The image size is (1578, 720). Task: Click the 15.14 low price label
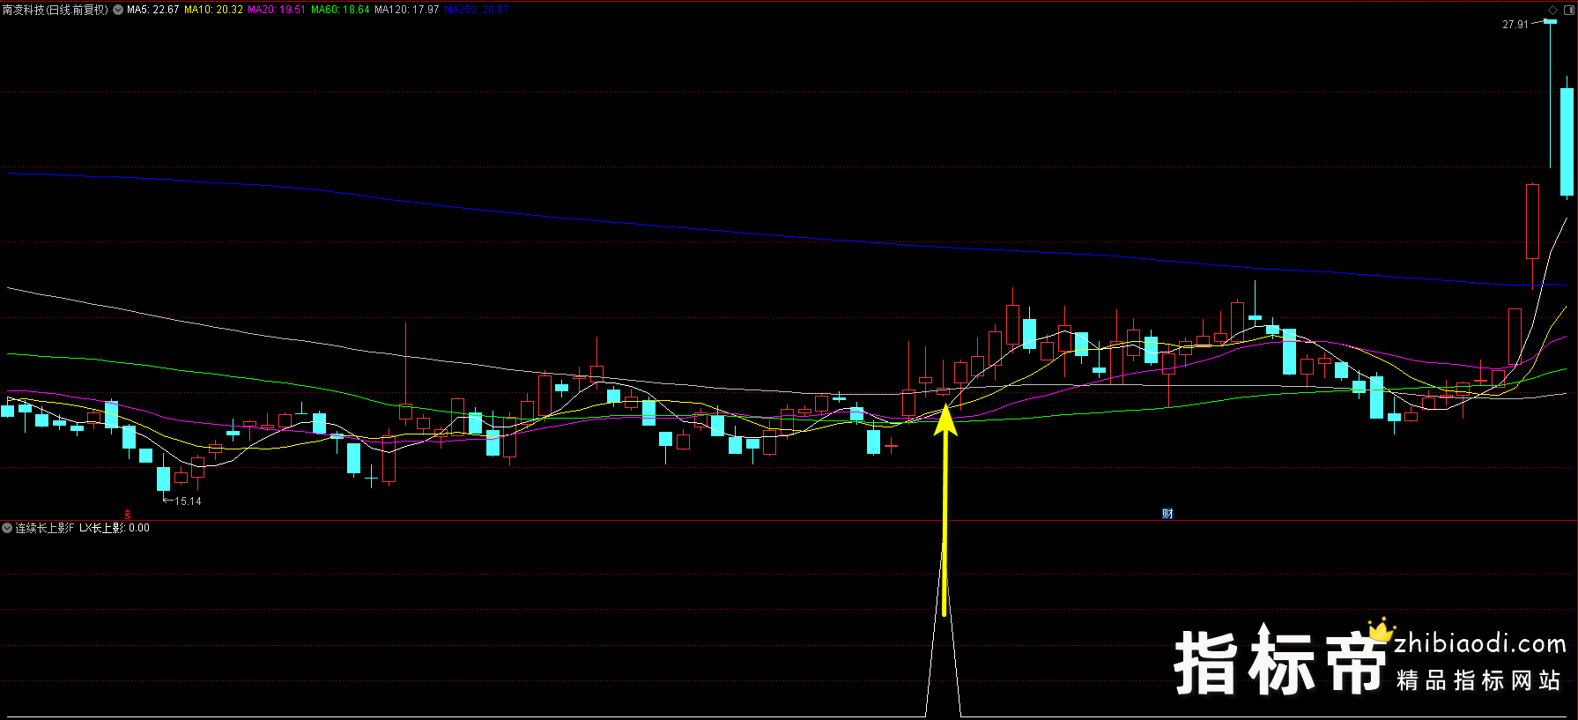(x=188, y=501)
